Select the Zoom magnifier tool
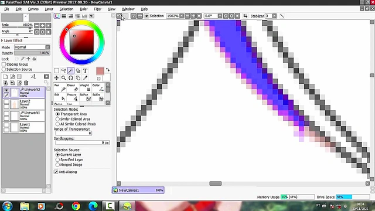The width and height of the screenshot is (375, 211). tap(63, 78)
